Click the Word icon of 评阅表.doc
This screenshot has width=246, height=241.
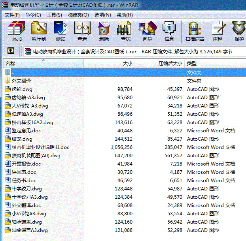[x=8, y=172]
